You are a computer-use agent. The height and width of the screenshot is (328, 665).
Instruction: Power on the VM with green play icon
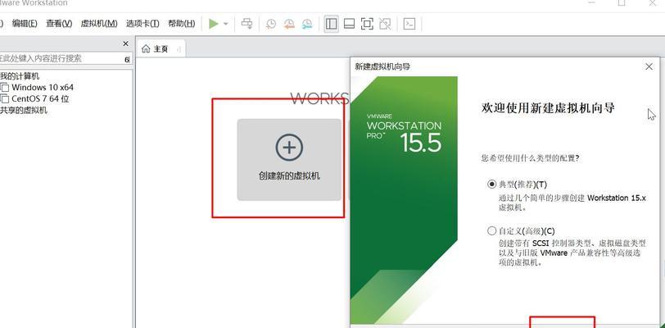(214, 24)
